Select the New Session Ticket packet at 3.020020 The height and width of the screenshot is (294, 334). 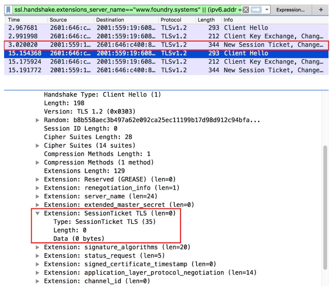click(x=104, y=45)
